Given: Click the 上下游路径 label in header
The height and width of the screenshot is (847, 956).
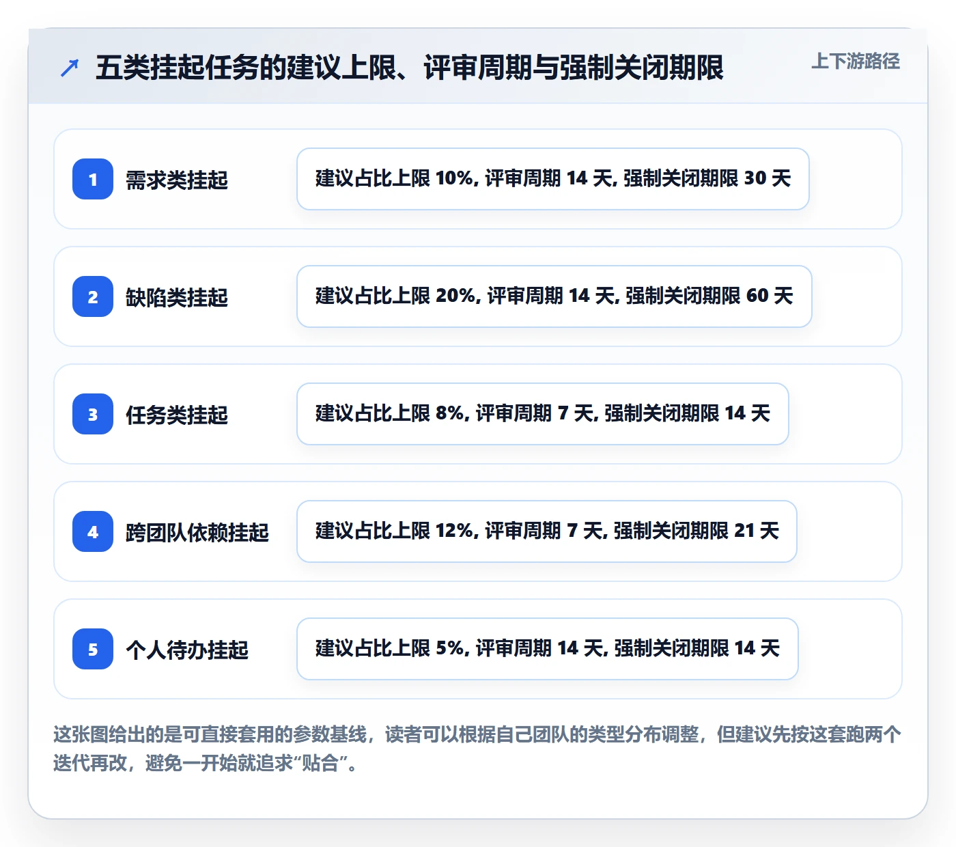Looking at the screenshot, I should coord(855,61).
